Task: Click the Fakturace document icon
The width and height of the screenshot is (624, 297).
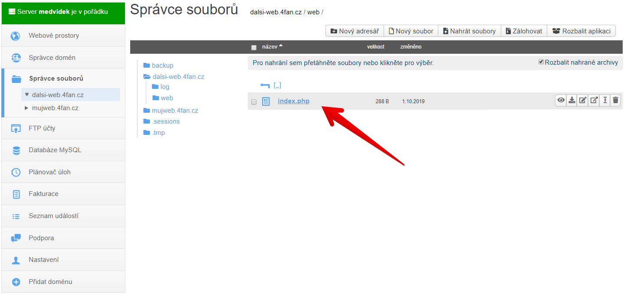Action: 16,194
